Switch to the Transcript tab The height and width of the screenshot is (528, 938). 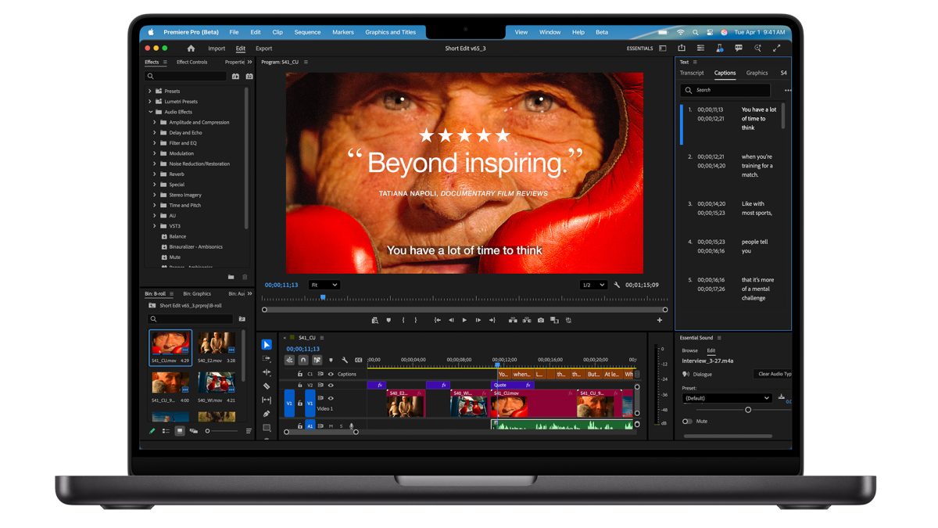[x=691, y=73]
